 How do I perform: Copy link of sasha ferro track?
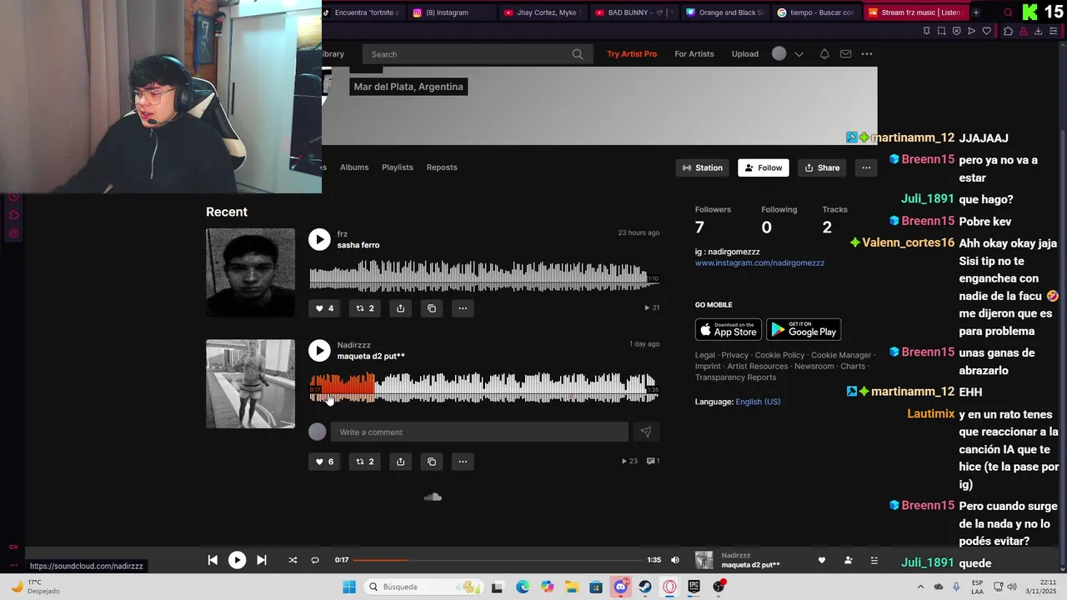432,308
